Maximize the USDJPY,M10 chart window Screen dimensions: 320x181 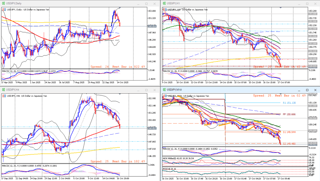tap(308, 90)
